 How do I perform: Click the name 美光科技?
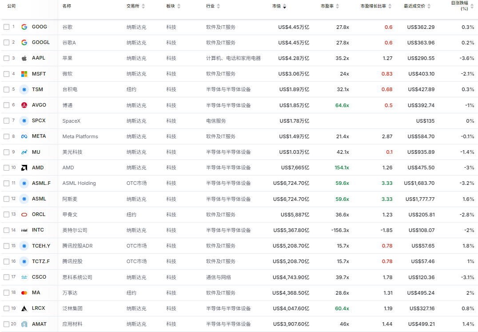click(x=72, y=152)
